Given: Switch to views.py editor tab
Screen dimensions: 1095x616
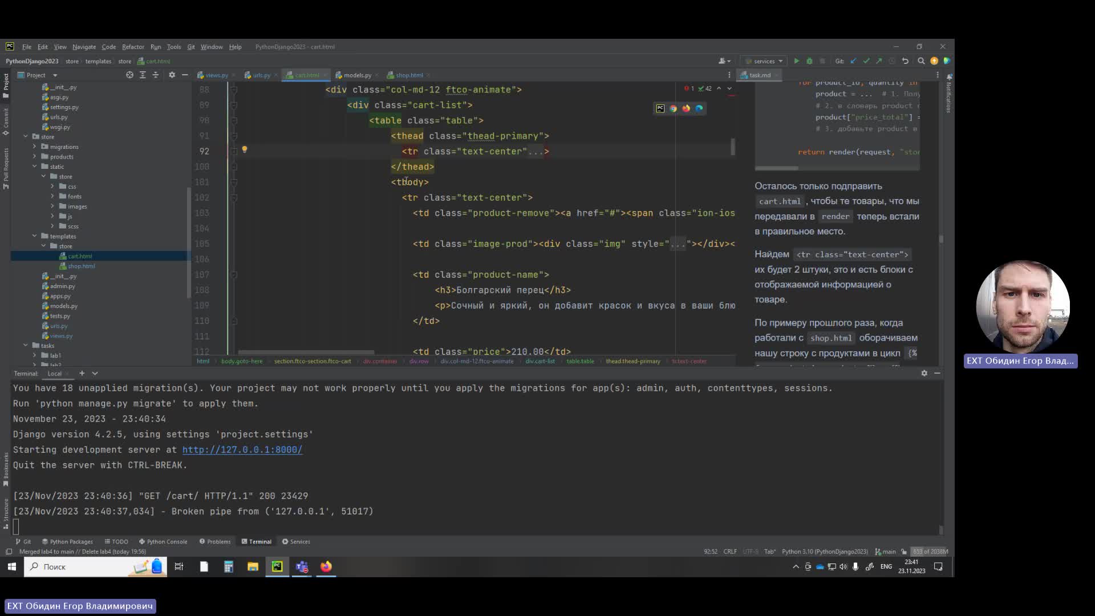Looking at the screenshot, I should [217, 75].
